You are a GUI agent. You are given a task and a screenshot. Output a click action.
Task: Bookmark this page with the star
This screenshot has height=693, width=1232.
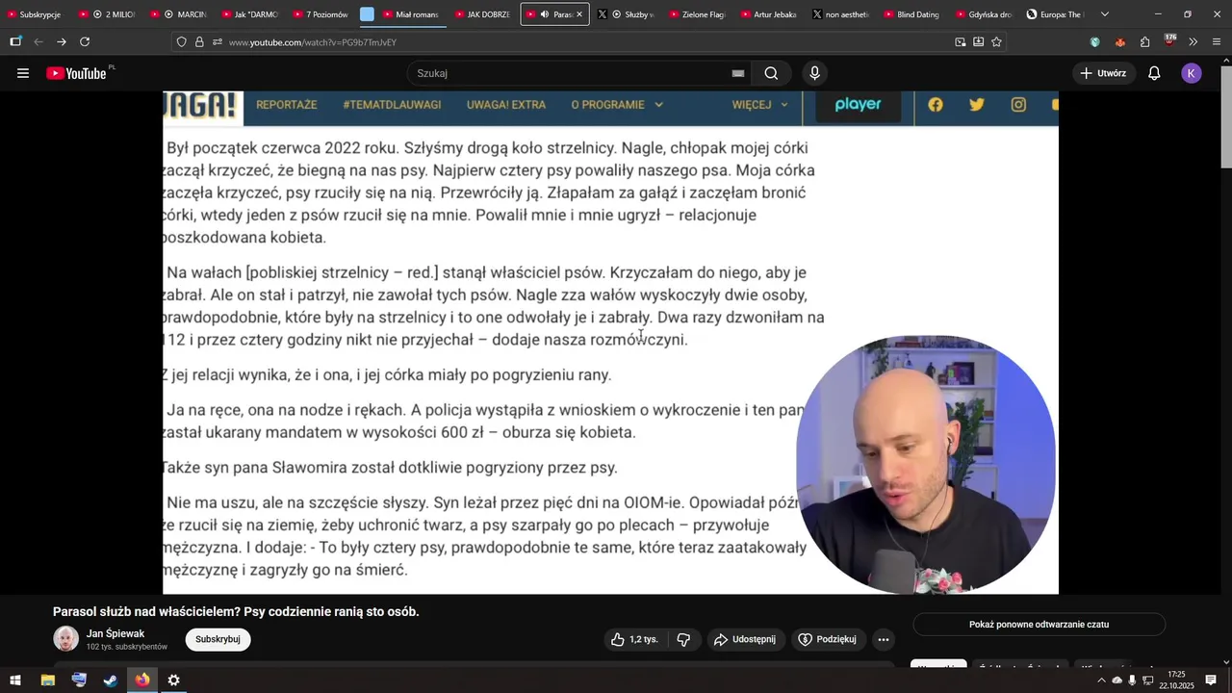996,41
